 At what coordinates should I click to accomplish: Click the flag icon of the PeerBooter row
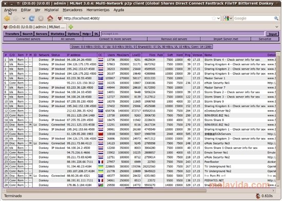coord(101,162)
